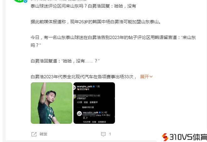The height and width of the screenshot is (142, 207).
Task: Click blue verified tick beside seungho_paik 1周
Action: pyautogui.click(x=94, y=86)
